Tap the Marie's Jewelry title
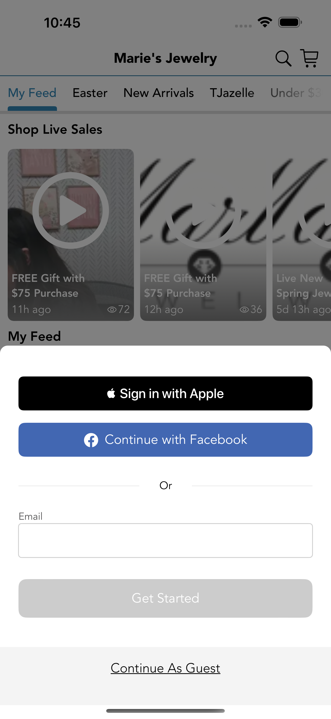331x719 pixels. point(165,58)
